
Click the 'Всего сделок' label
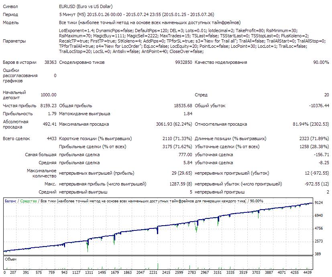click(16, 139)
